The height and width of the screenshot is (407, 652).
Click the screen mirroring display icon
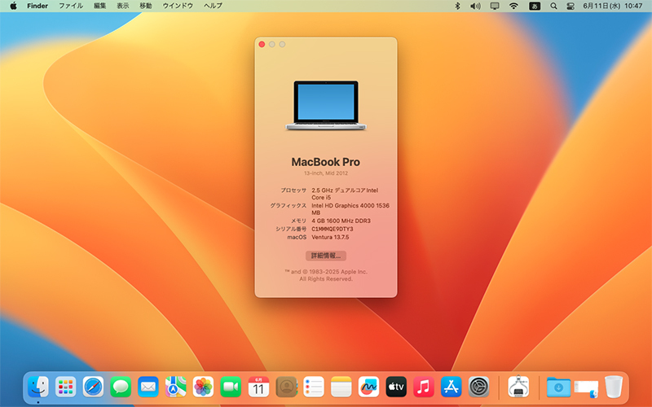point(495,6)
